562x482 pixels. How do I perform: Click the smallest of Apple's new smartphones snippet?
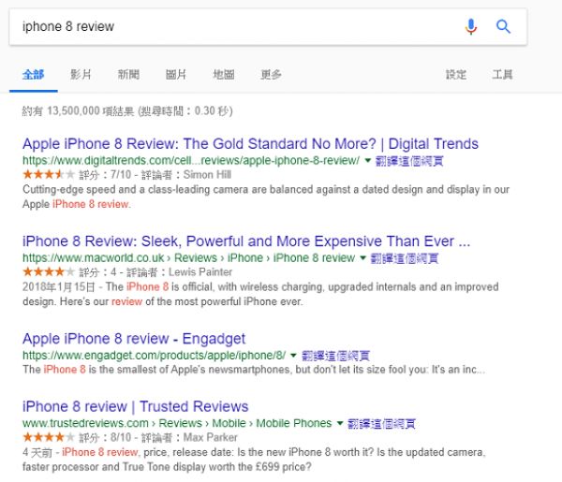pyautogui.click(x=254, y=369)
